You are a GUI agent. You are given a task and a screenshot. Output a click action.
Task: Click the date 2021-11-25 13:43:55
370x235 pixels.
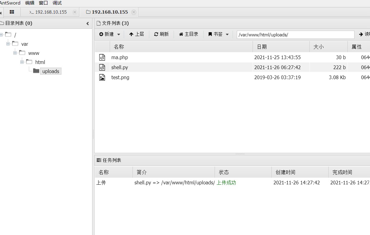[x=278, y=57]
